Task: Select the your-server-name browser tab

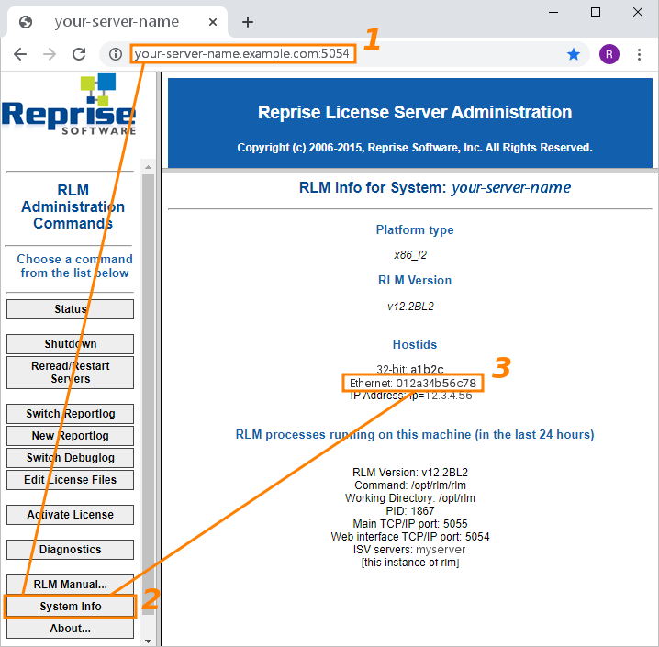Action: coord(116,22)
